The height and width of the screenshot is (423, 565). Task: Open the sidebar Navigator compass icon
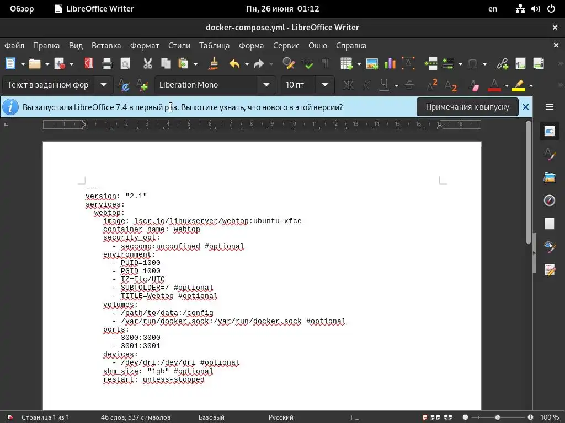550,200
